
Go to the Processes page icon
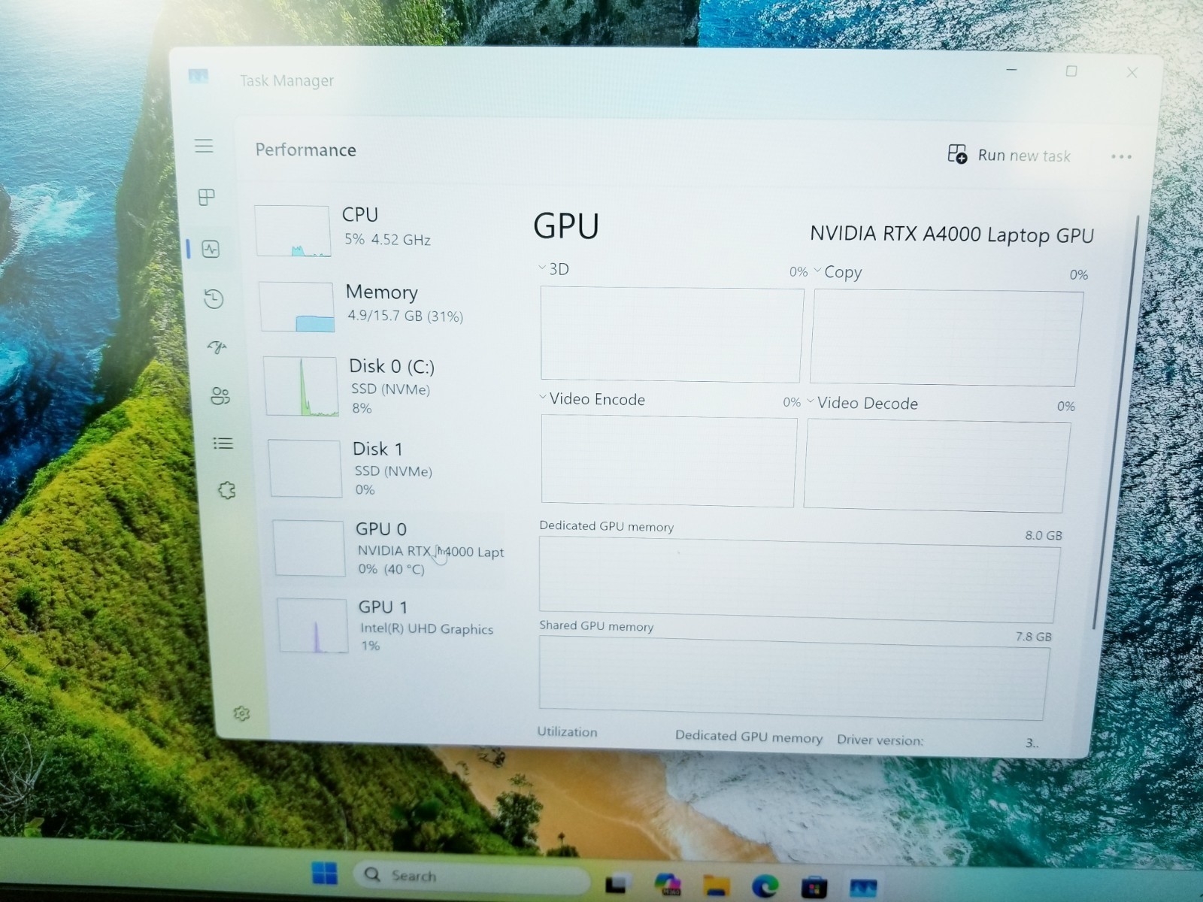pos(207,198)
